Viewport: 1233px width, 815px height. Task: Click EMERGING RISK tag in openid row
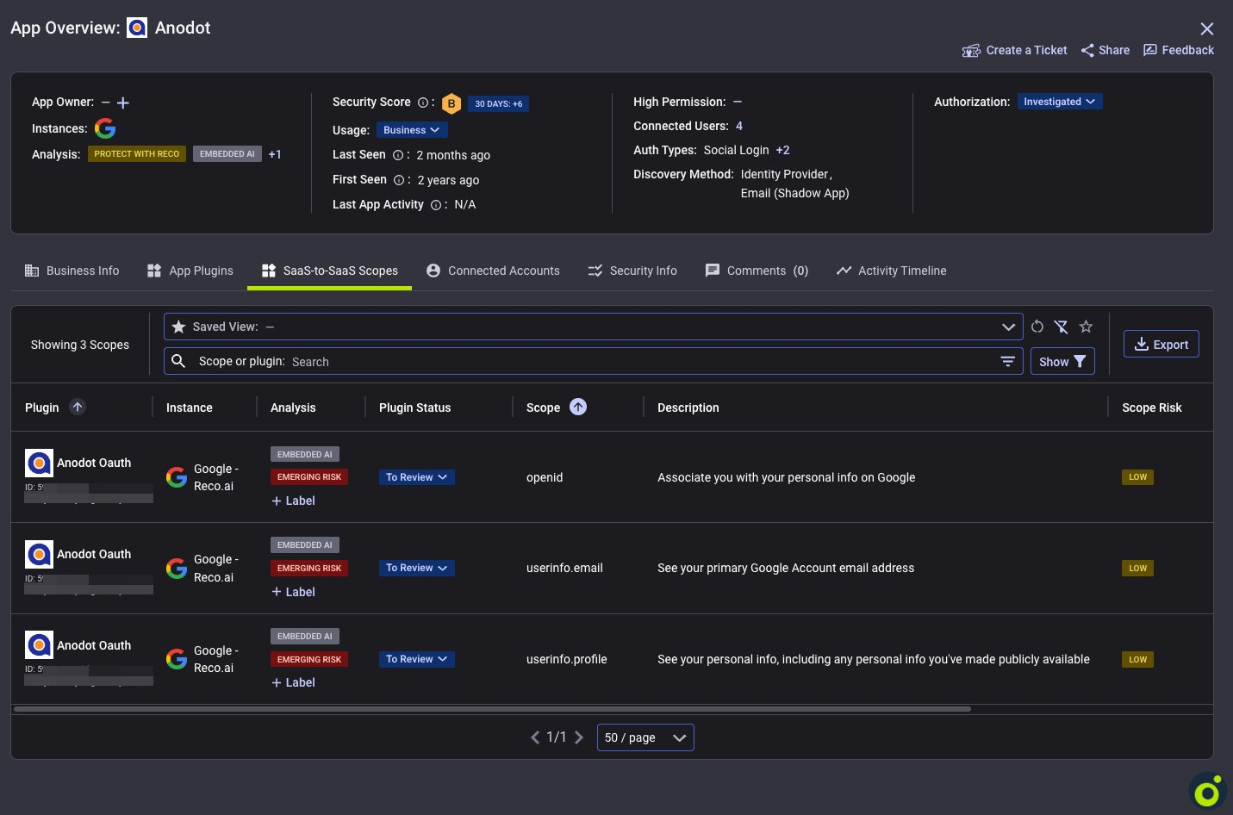(x=309, y=477)
